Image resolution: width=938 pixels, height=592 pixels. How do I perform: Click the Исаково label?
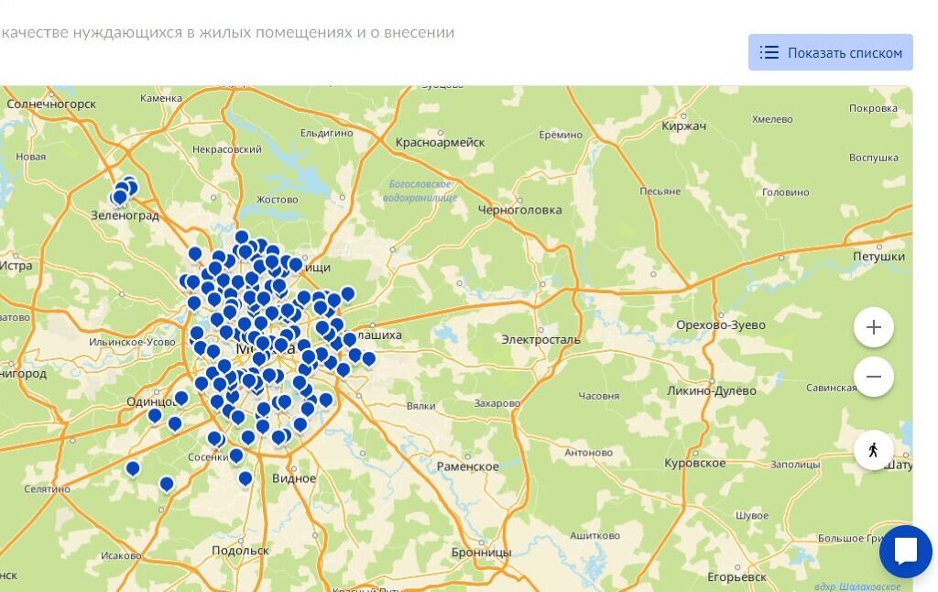[121, 555]
